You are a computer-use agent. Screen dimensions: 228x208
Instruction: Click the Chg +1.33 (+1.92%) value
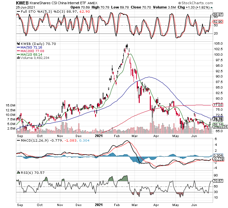coord(194,7)
